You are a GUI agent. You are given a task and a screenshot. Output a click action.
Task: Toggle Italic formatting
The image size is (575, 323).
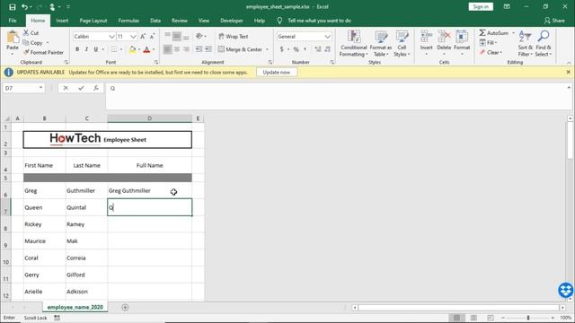(86, 49)
